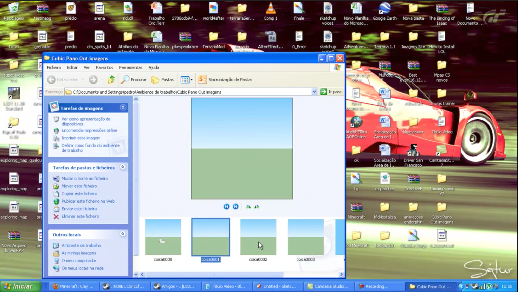
Task: Click Copiar este ficheiro link
Action: coord(79,194)
